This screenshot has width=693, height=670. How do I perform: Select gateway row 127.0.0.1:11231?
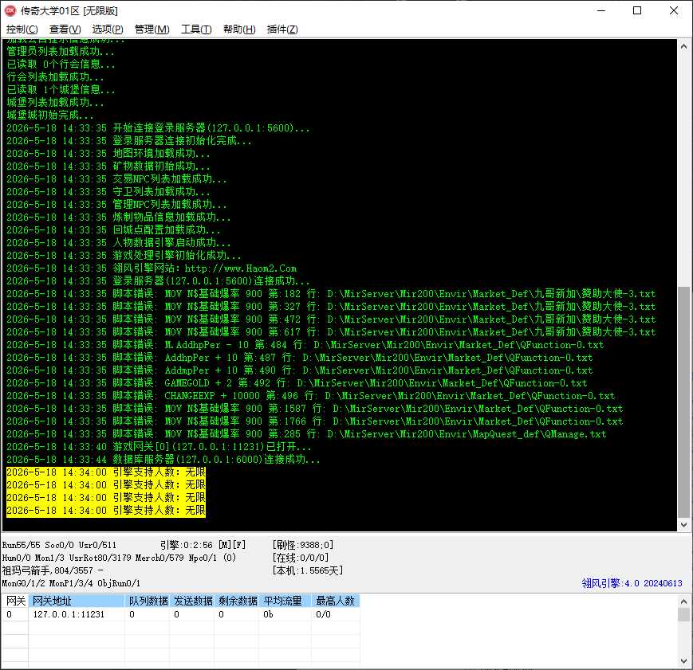click(x=181, y=614)
